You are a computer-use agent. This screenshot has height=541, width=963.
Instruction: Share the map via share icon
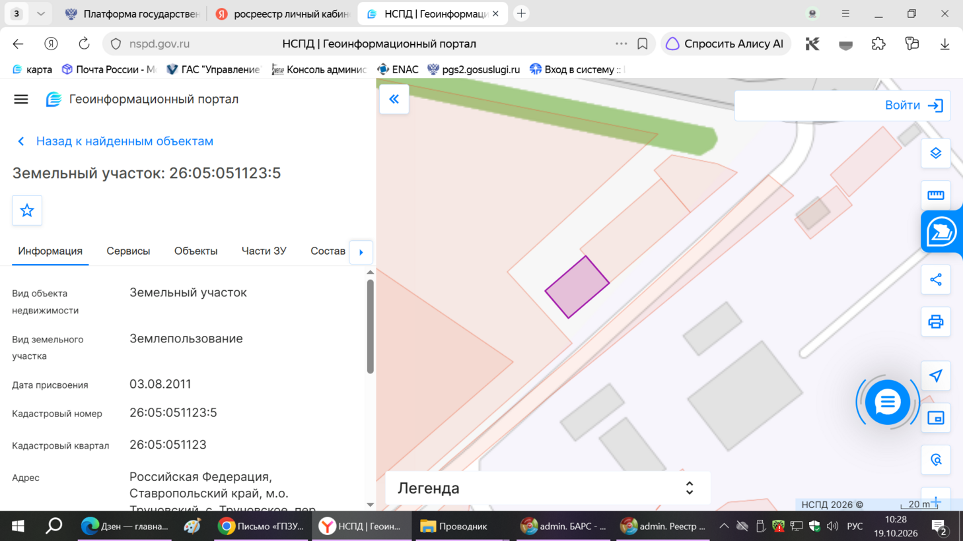(x=936, y=280)
